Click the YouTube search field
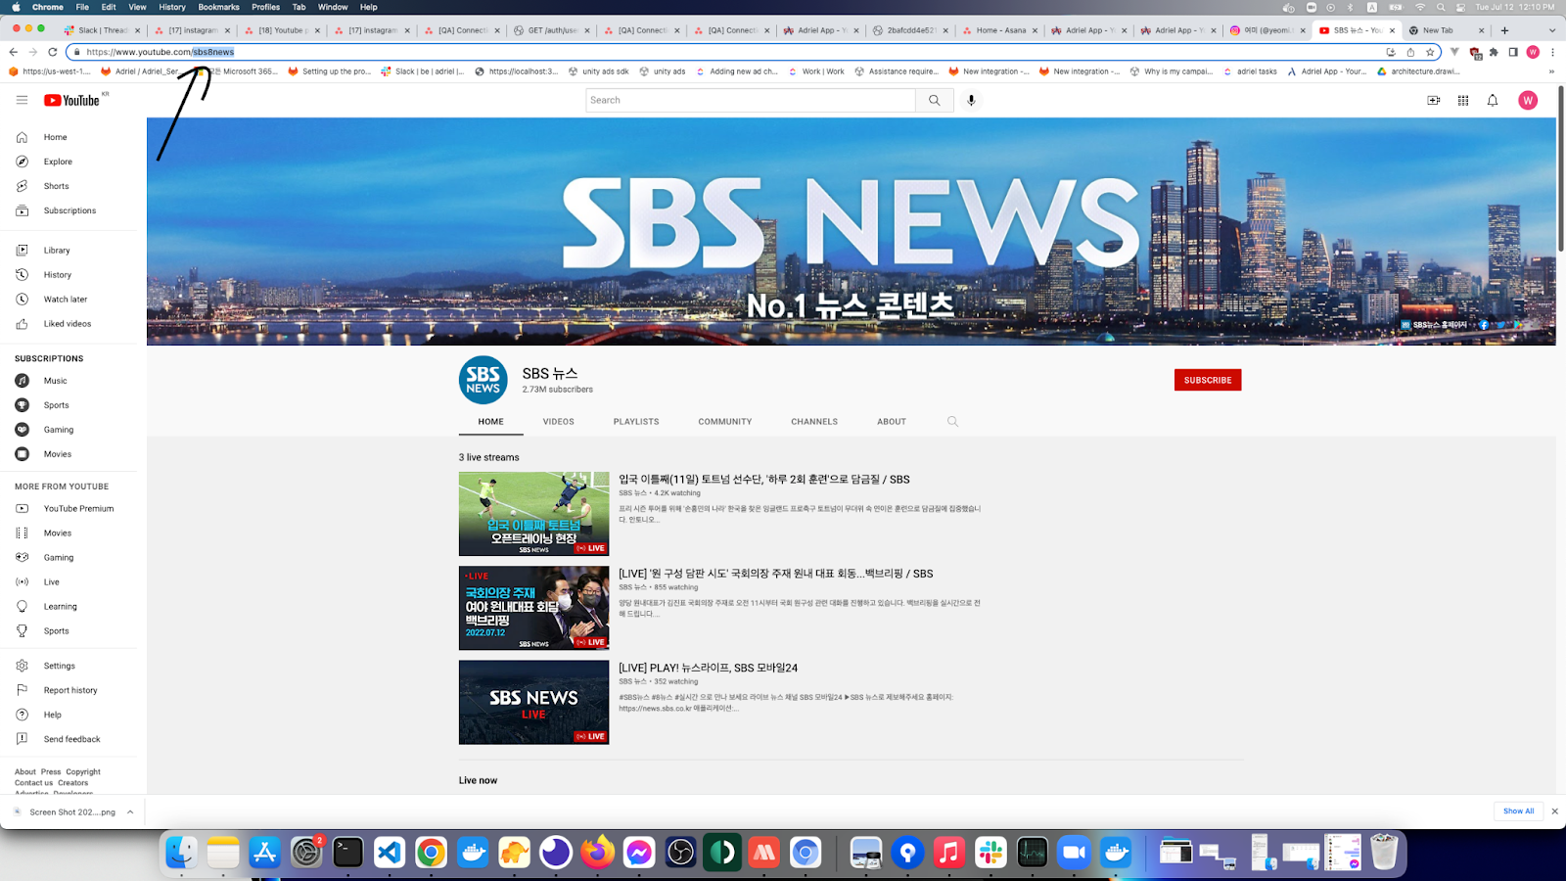1566x881 pixels. click(x=751, y=100)
